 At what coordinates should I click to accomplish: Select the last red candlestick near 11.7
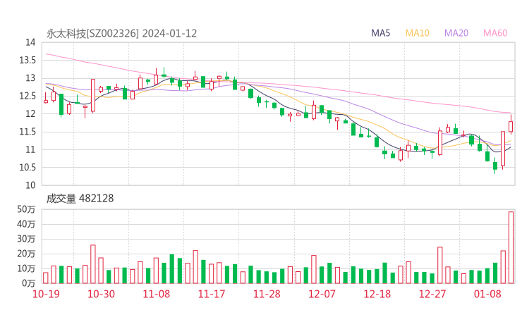click(x=511, y=125)
